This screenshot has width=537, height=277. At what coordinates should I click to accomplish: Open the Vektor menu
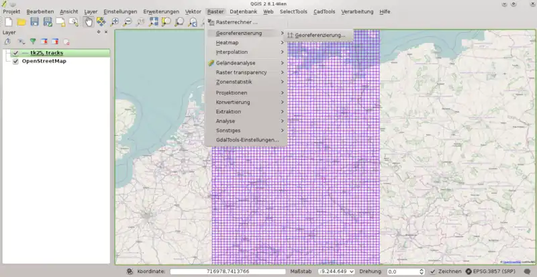pos(193,11)
